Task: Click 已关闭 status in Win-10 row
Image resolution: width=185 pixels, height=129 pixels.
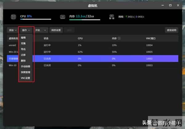Action: [47, 65]
